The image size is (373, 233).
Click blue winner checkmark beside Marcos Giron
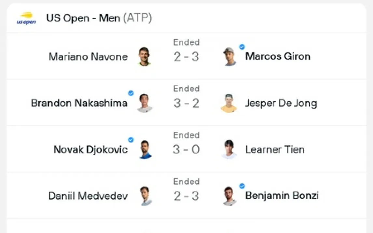[242, 47]
